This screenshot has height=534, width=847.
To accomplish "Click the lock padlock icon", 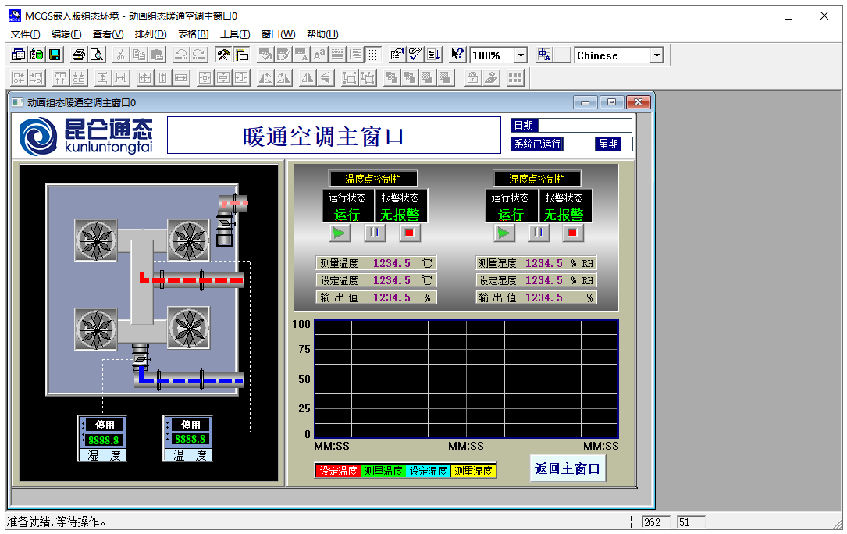I will (472, 78).
